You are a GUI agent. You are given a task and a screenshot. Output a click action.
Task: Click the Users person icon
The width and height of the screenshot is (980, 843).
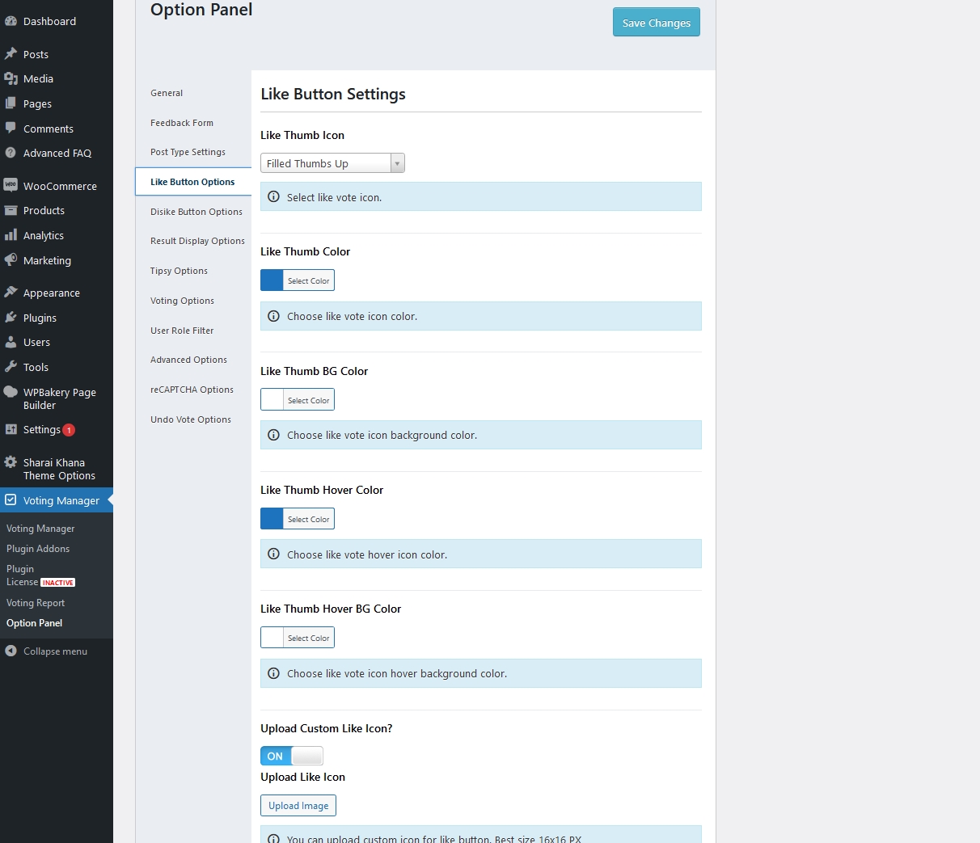coord(11,342)
